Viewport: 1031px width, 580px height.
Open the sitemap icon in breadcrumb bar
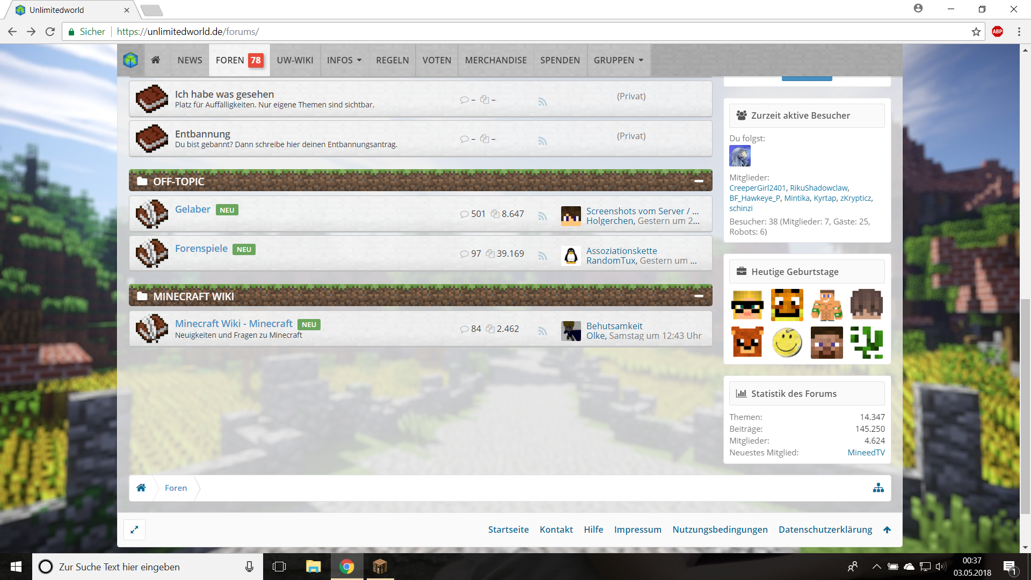pyautogui.click(x=878, y=488)
